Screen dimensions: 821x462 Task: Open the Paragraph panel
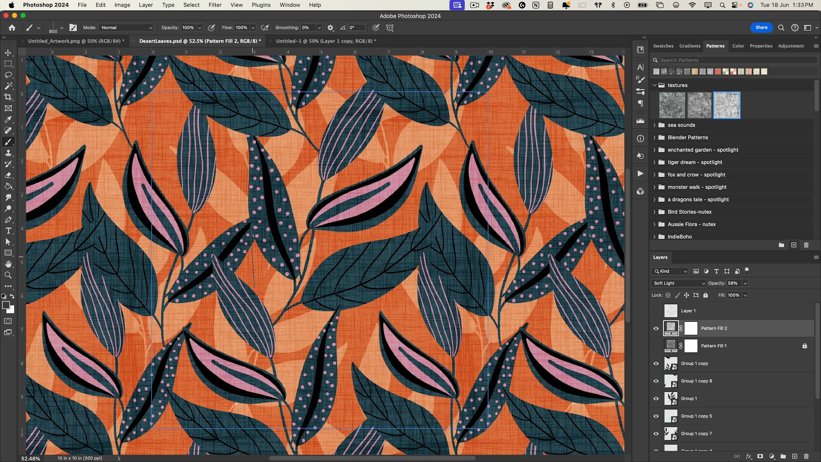[640, 103]
